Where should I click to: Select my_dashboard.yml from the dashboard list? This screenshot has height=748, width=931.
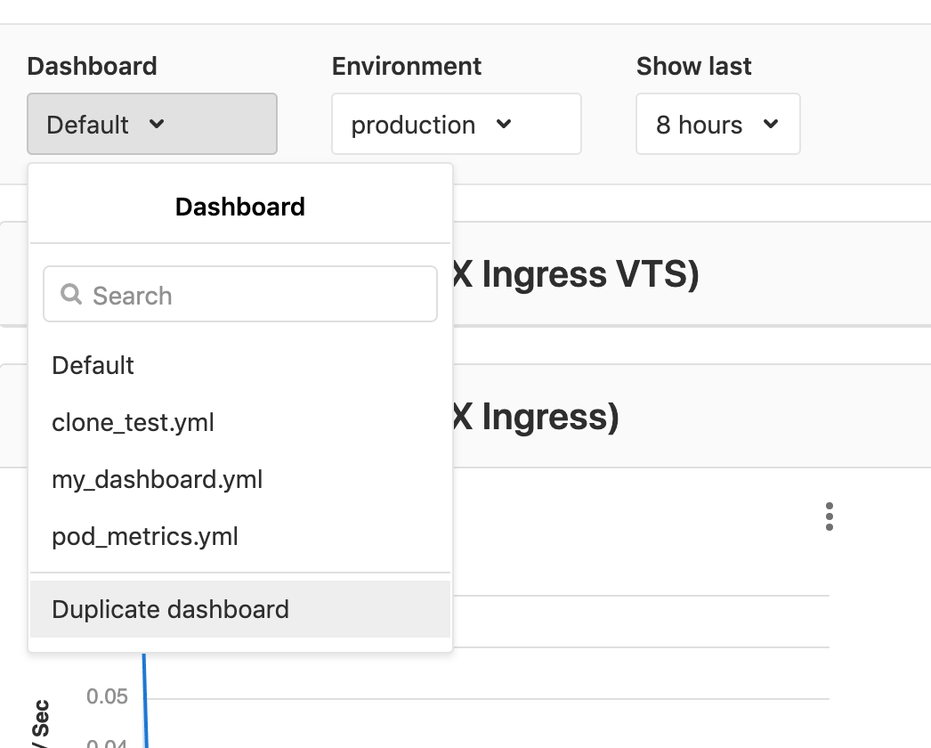coord(158,479)
